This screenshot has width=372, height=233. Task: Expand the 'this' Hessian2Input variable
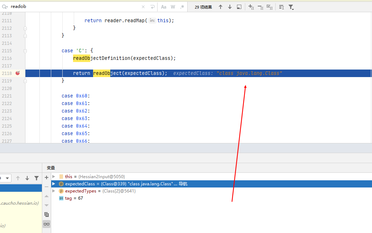tap(54, 176)
